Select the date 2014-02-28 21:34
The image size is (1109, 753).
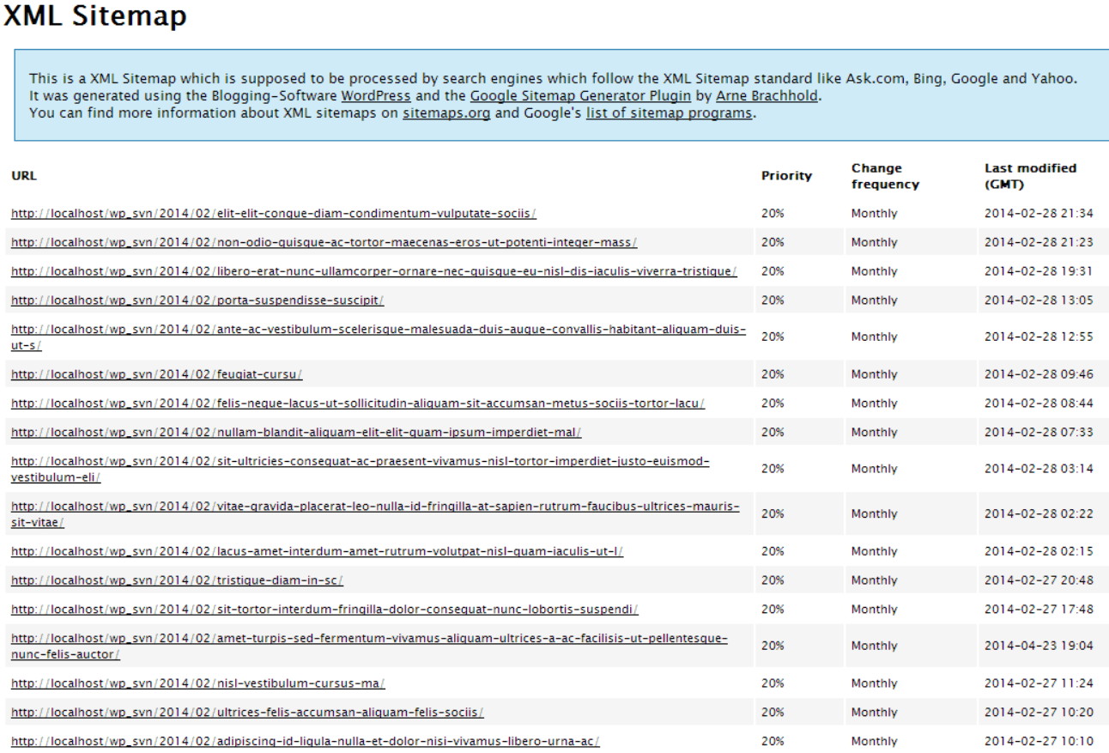(x=1039, y=214)
